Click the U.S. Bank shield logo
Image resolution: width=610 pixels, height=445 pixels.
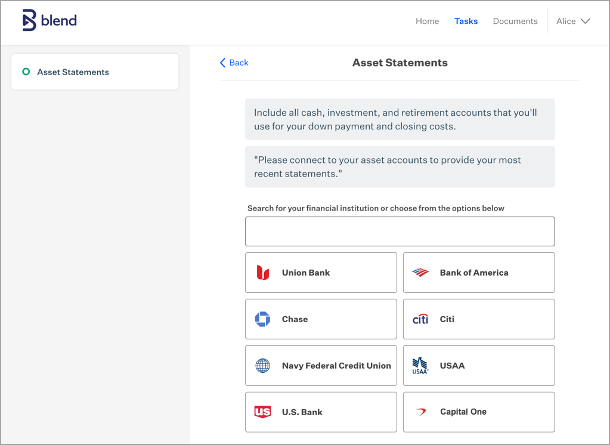pyautogui.click(x=262, y=412)
